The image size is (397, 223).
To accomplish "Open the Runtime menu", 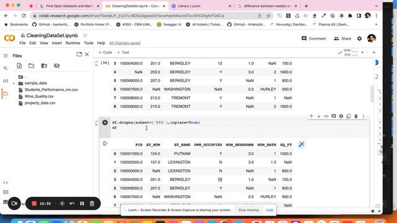I will click(73, 43).
